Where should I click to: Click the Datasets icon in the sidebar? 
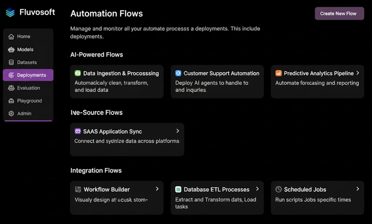[11, 62]
